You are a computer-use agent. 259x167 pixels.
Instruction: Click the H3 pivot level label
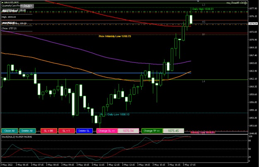pos(203,22)
